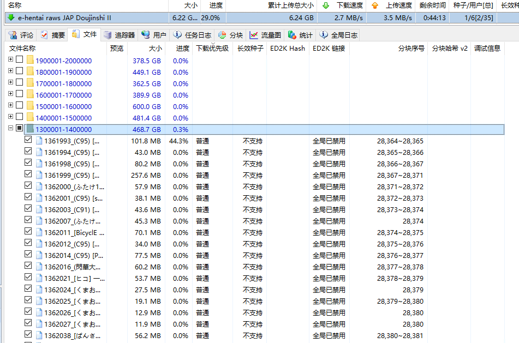Click the 评论 tab speech bubble icon
This screenshot has width=519, height=343.
point(12,35)
